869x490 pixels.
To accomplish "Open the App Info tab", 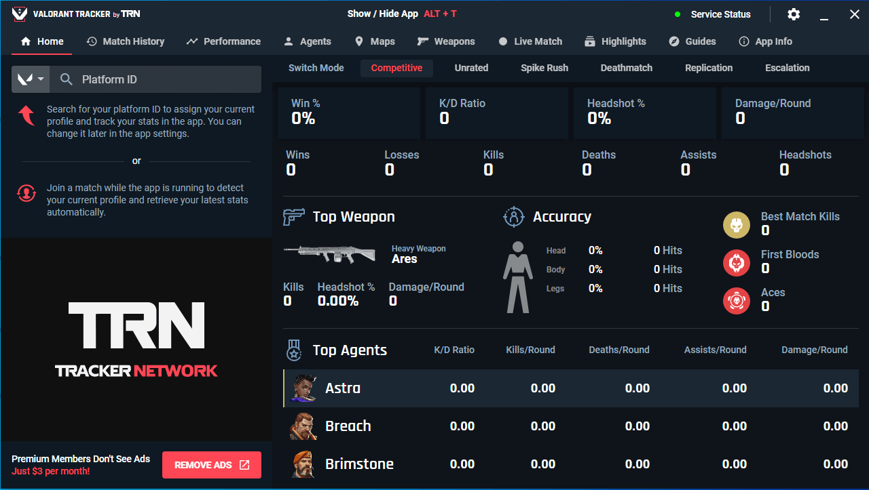I will coord(766,41).
